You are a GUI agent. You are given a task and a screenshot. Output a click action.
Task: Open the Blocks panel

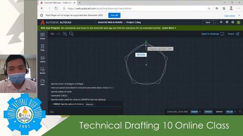point(43,71)
